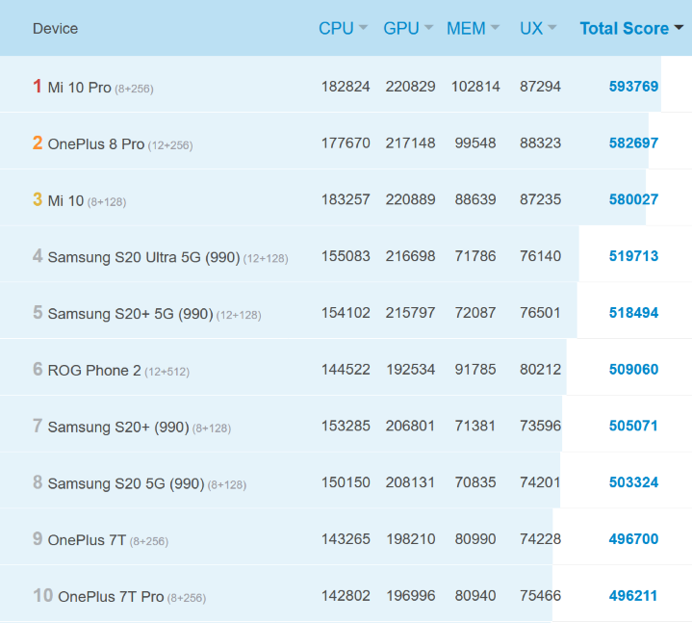Click total score 496211

(633, 596)
